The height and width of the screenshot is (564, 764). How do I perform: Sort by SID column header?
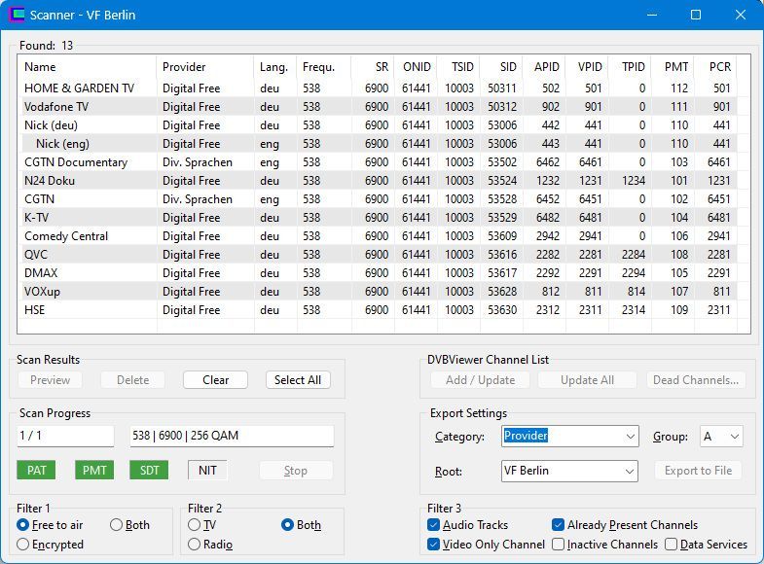coord(501,67)
